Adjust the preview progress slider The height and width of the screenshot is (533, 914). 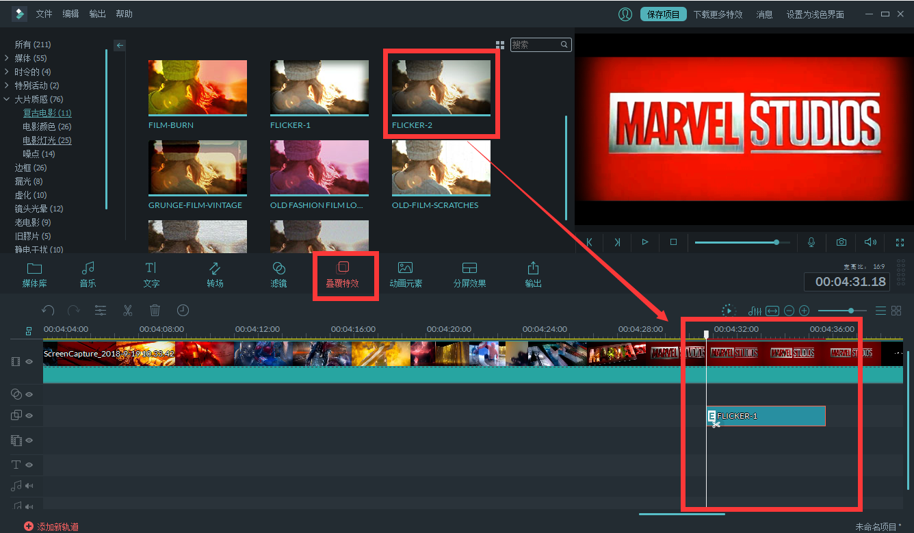pyautogui.click(x=742, y=242)
